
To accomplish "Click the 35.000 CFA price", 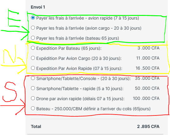I will (x=147, y=78).
